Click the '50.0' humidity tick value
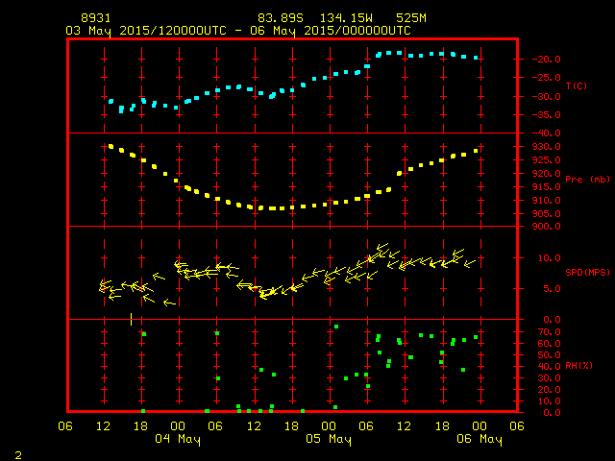The width and height of the screenshot is (615, 461). tap(549, 355)
